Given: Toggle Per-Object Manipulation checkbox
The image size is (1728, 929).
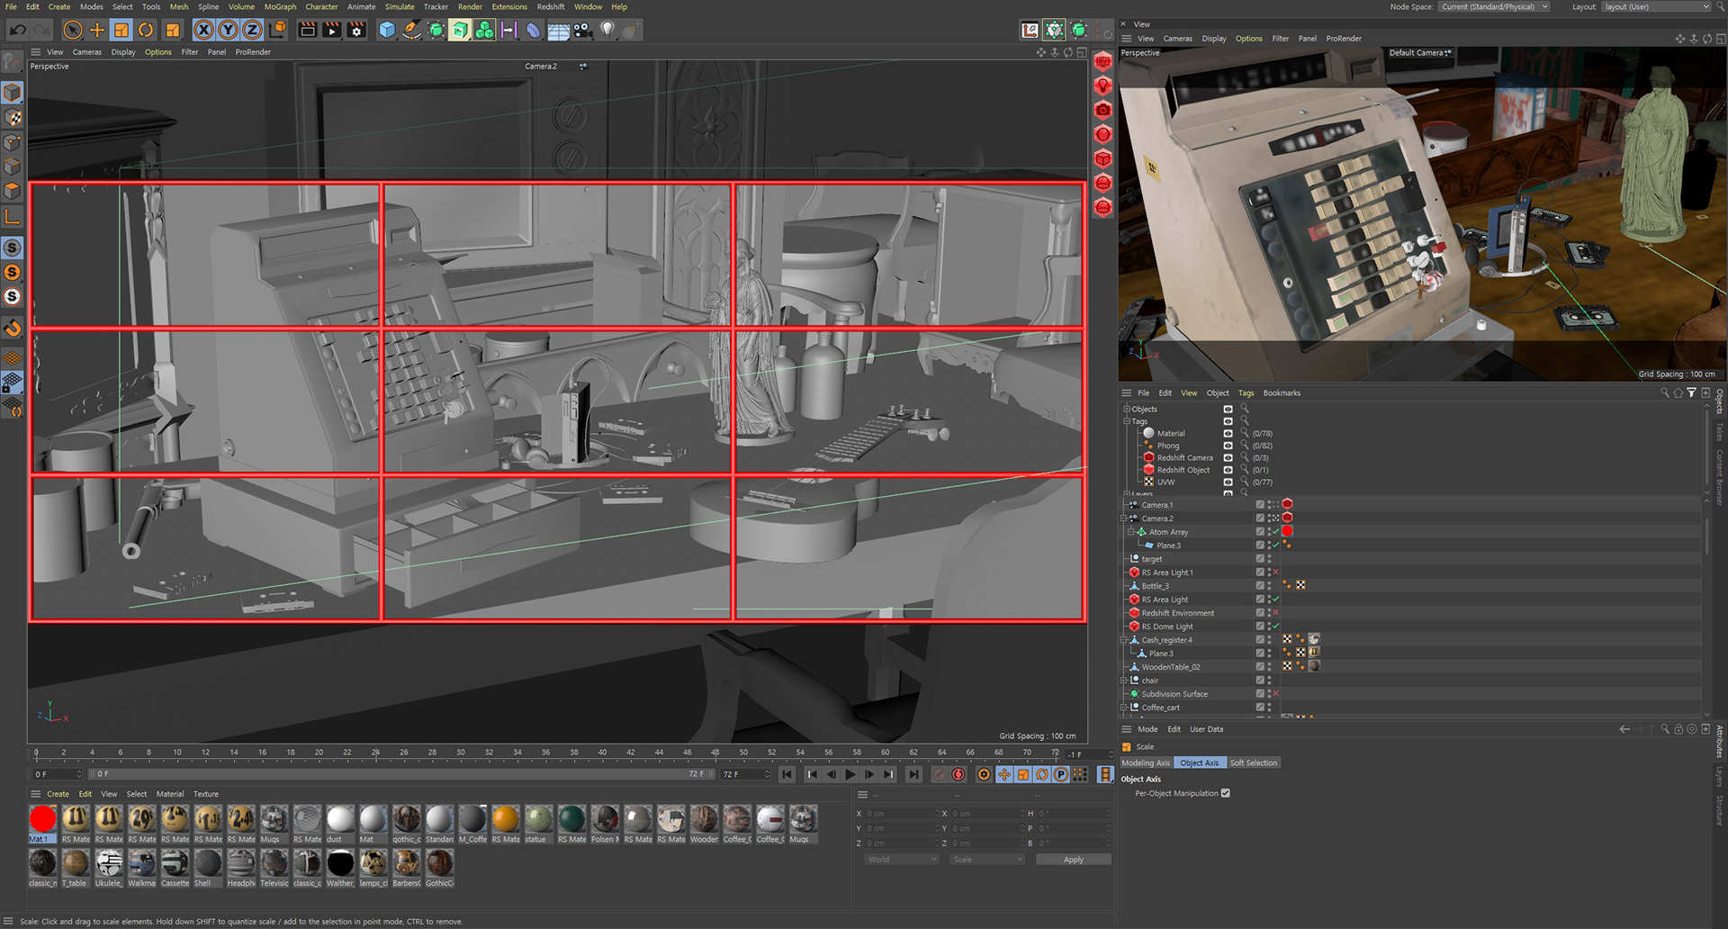Looking at the screenshot, I should coord(1225,793).
